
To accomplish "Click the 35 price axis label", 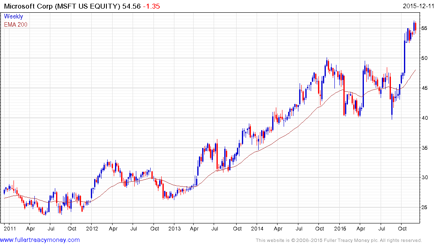I will click(x=425, y=148).
